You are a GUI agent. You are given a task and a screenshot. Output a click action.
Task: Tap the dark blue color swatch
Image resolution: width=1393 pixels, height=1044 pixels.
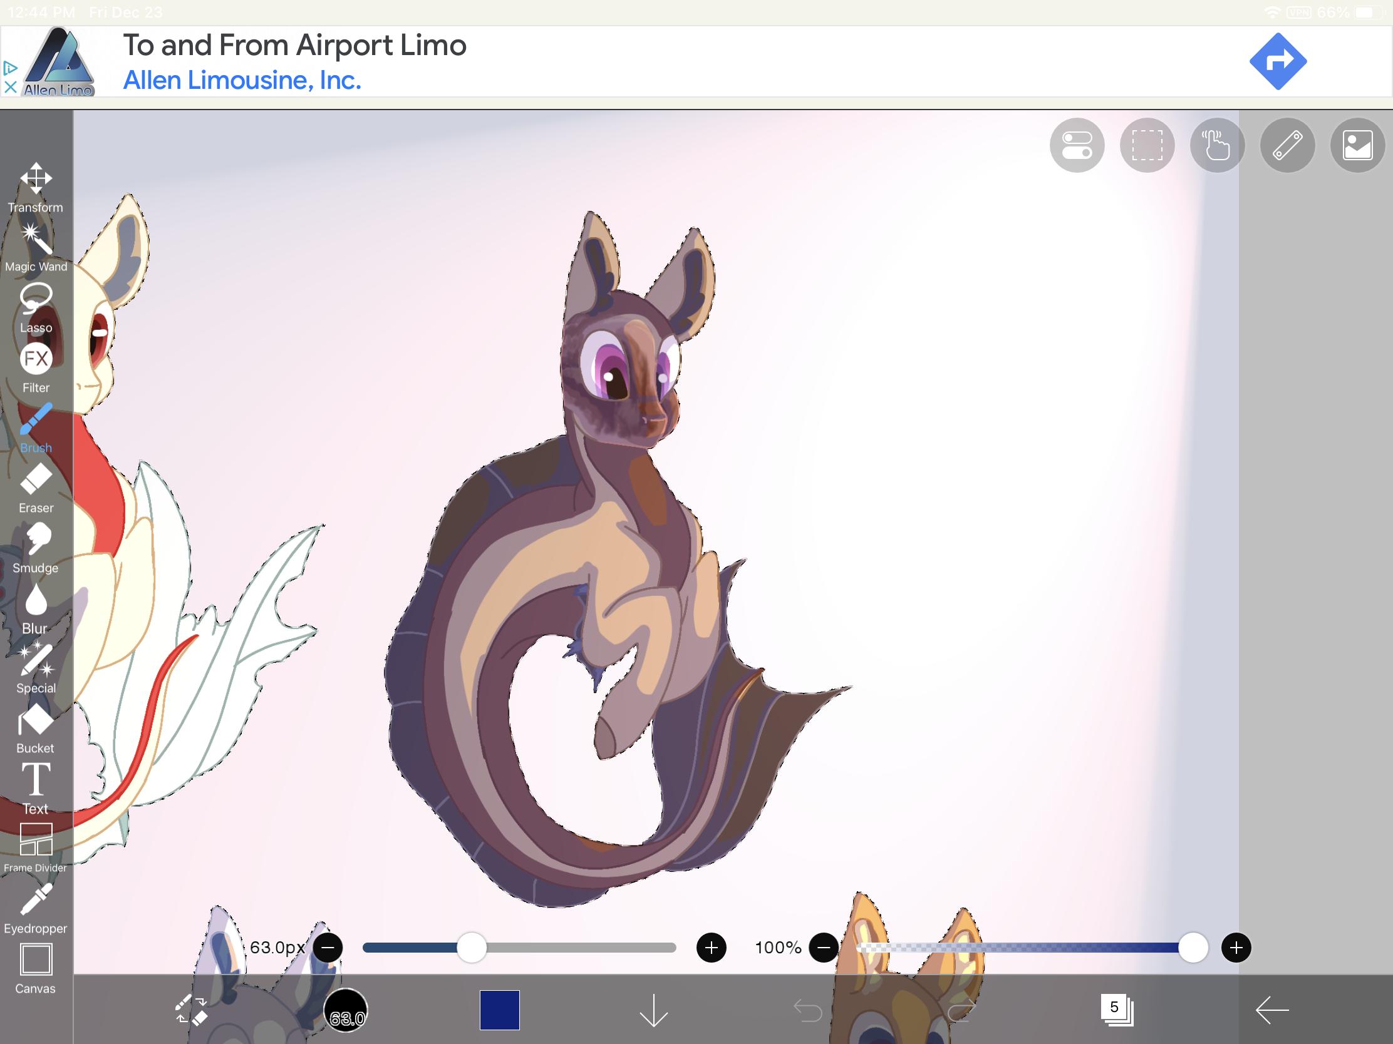pyautogui.click(x=499, y=1010)
